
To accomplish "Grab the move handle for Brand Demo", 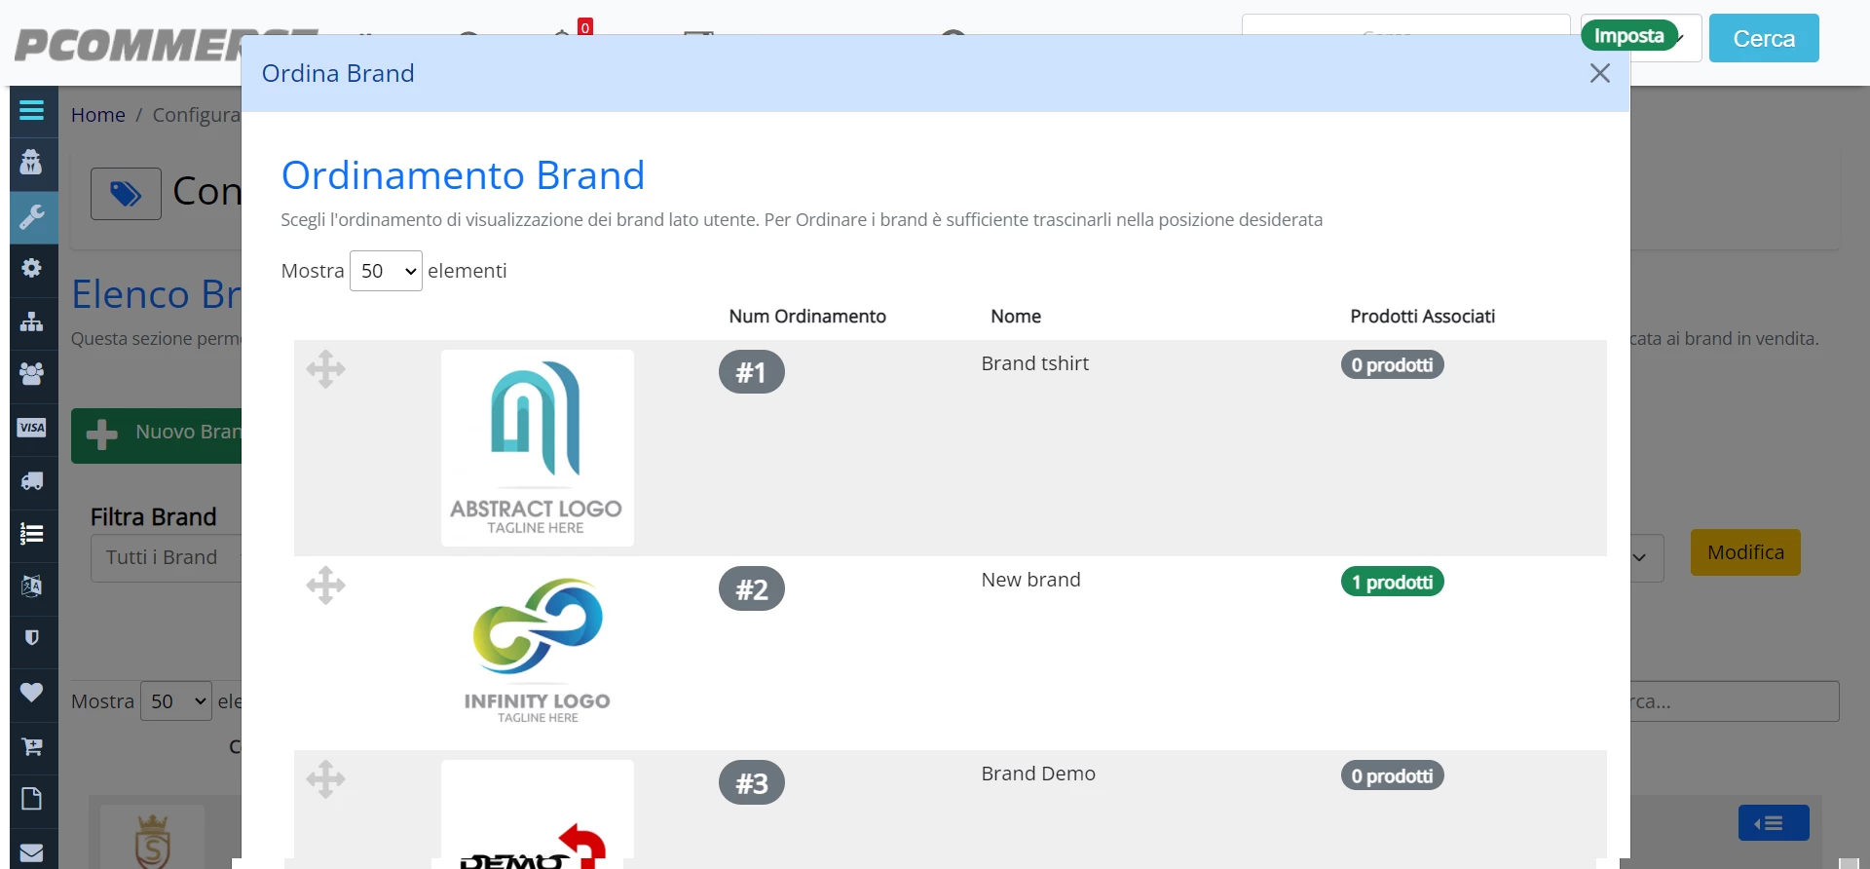I will 325,779.
